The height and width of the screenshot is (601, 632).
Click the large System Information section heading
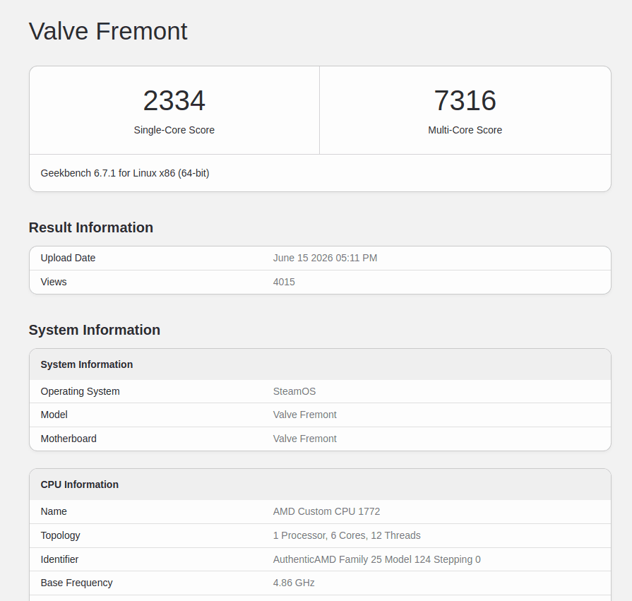point(95,330)
